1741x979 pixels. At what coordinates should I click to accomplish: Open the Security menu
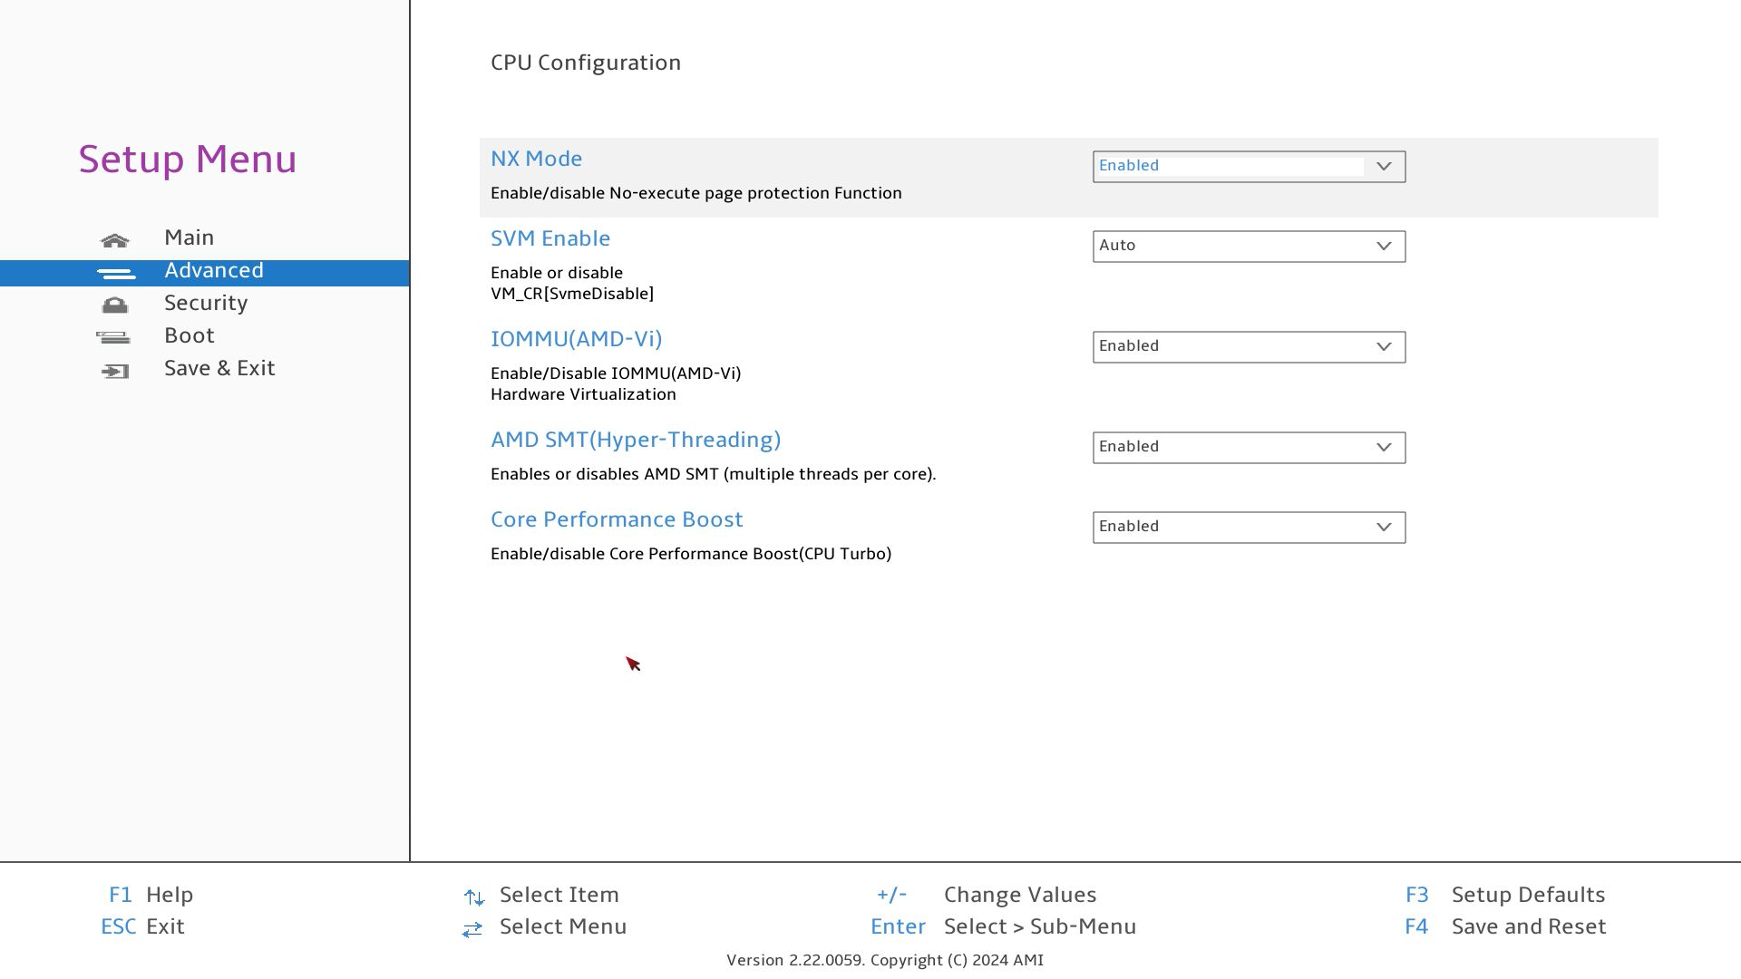pyautogui.click(x=206, y=304)
